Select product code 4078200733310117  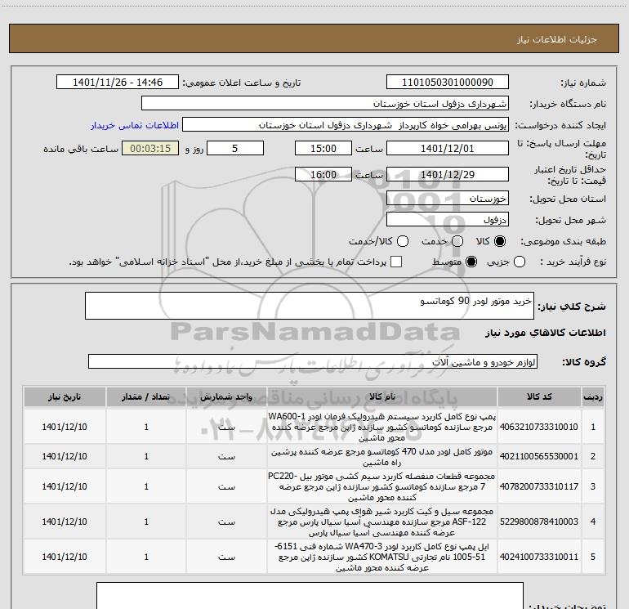tap(539, 486)
